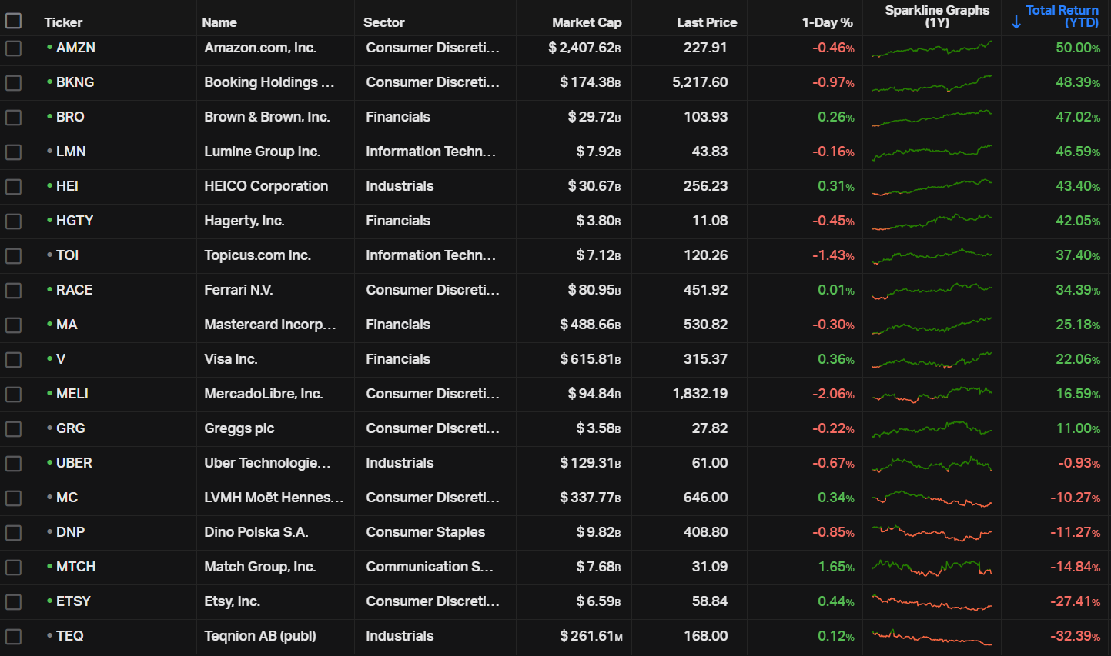The width and height of the screenshot is (1111, 656).
Task: Click the name Visa Inc.
Action: [x=230, y=359]
